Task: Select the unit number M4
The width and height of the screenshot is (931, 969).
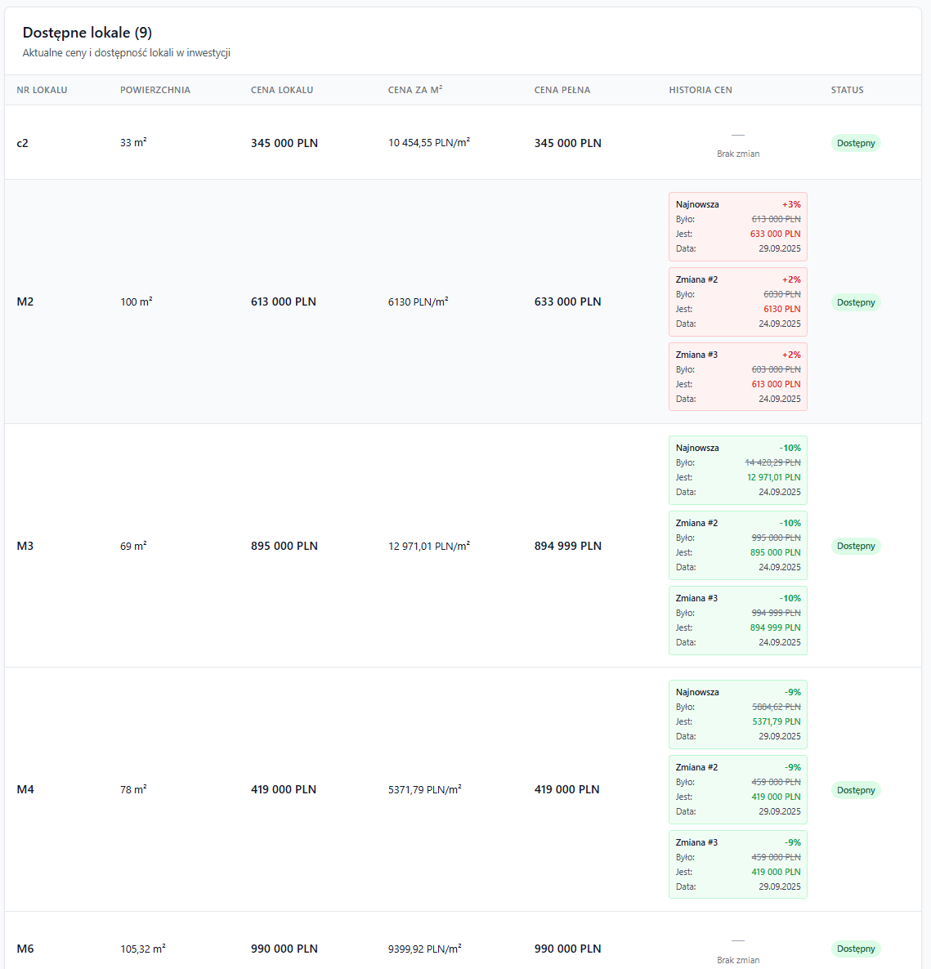Action: 25,789
